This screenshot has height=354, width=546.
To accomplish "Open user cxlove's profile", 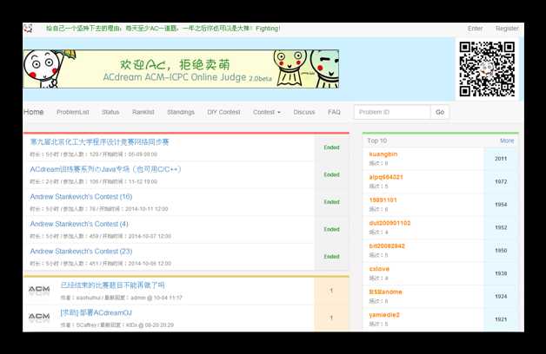I will pyautogui.click(x=379, y=269).
